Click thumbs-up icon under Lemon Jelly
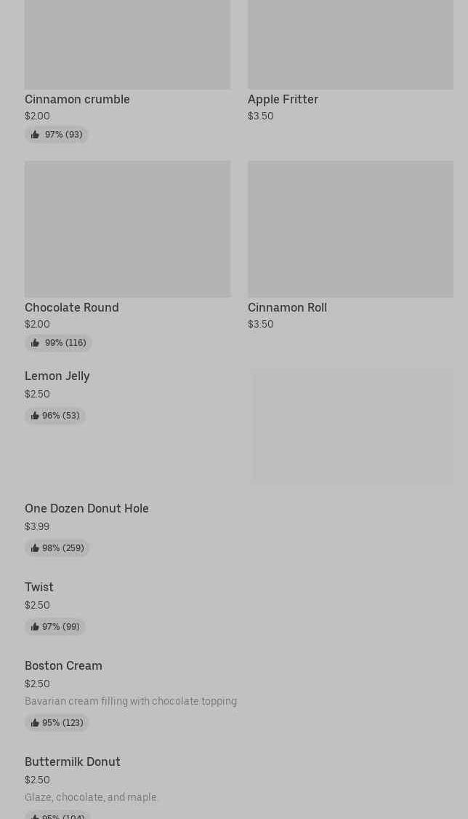The height and width of the screenshot is (819, 468). point(35,416)
